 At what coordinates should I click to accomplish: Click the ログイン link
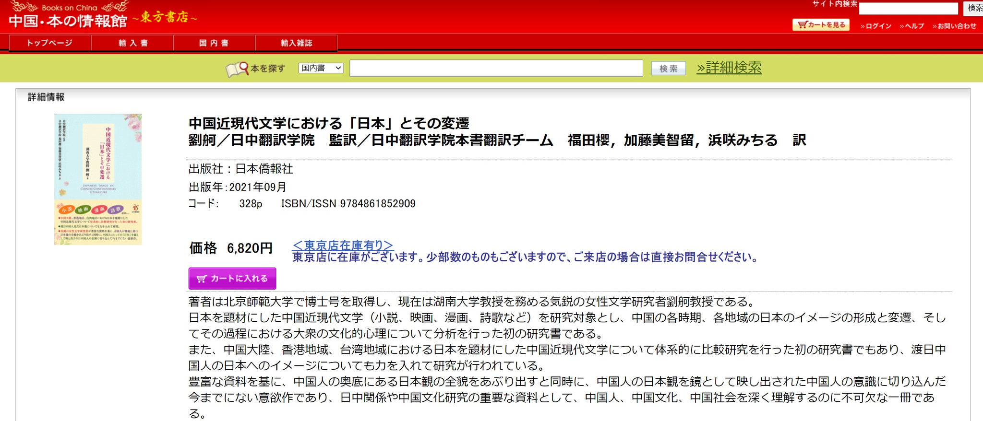point(876,26)
